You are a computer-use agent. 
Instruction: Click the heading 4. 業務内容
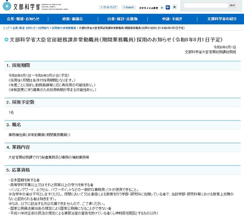pyautogui.click(x=18, y=147)
